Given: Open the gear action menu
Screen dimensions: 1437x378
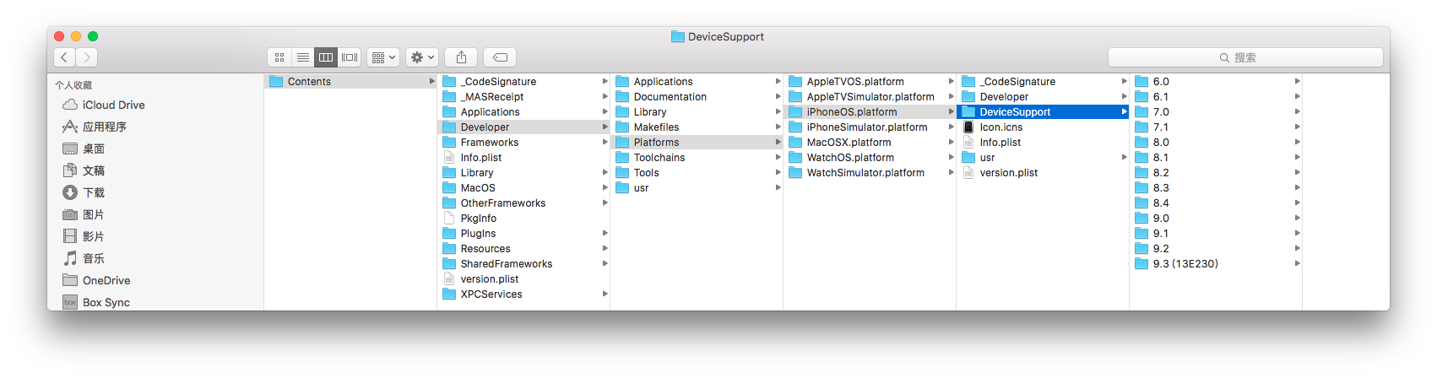Looking at the screenshot, I should pyautogui.click(x=422, y=57).
